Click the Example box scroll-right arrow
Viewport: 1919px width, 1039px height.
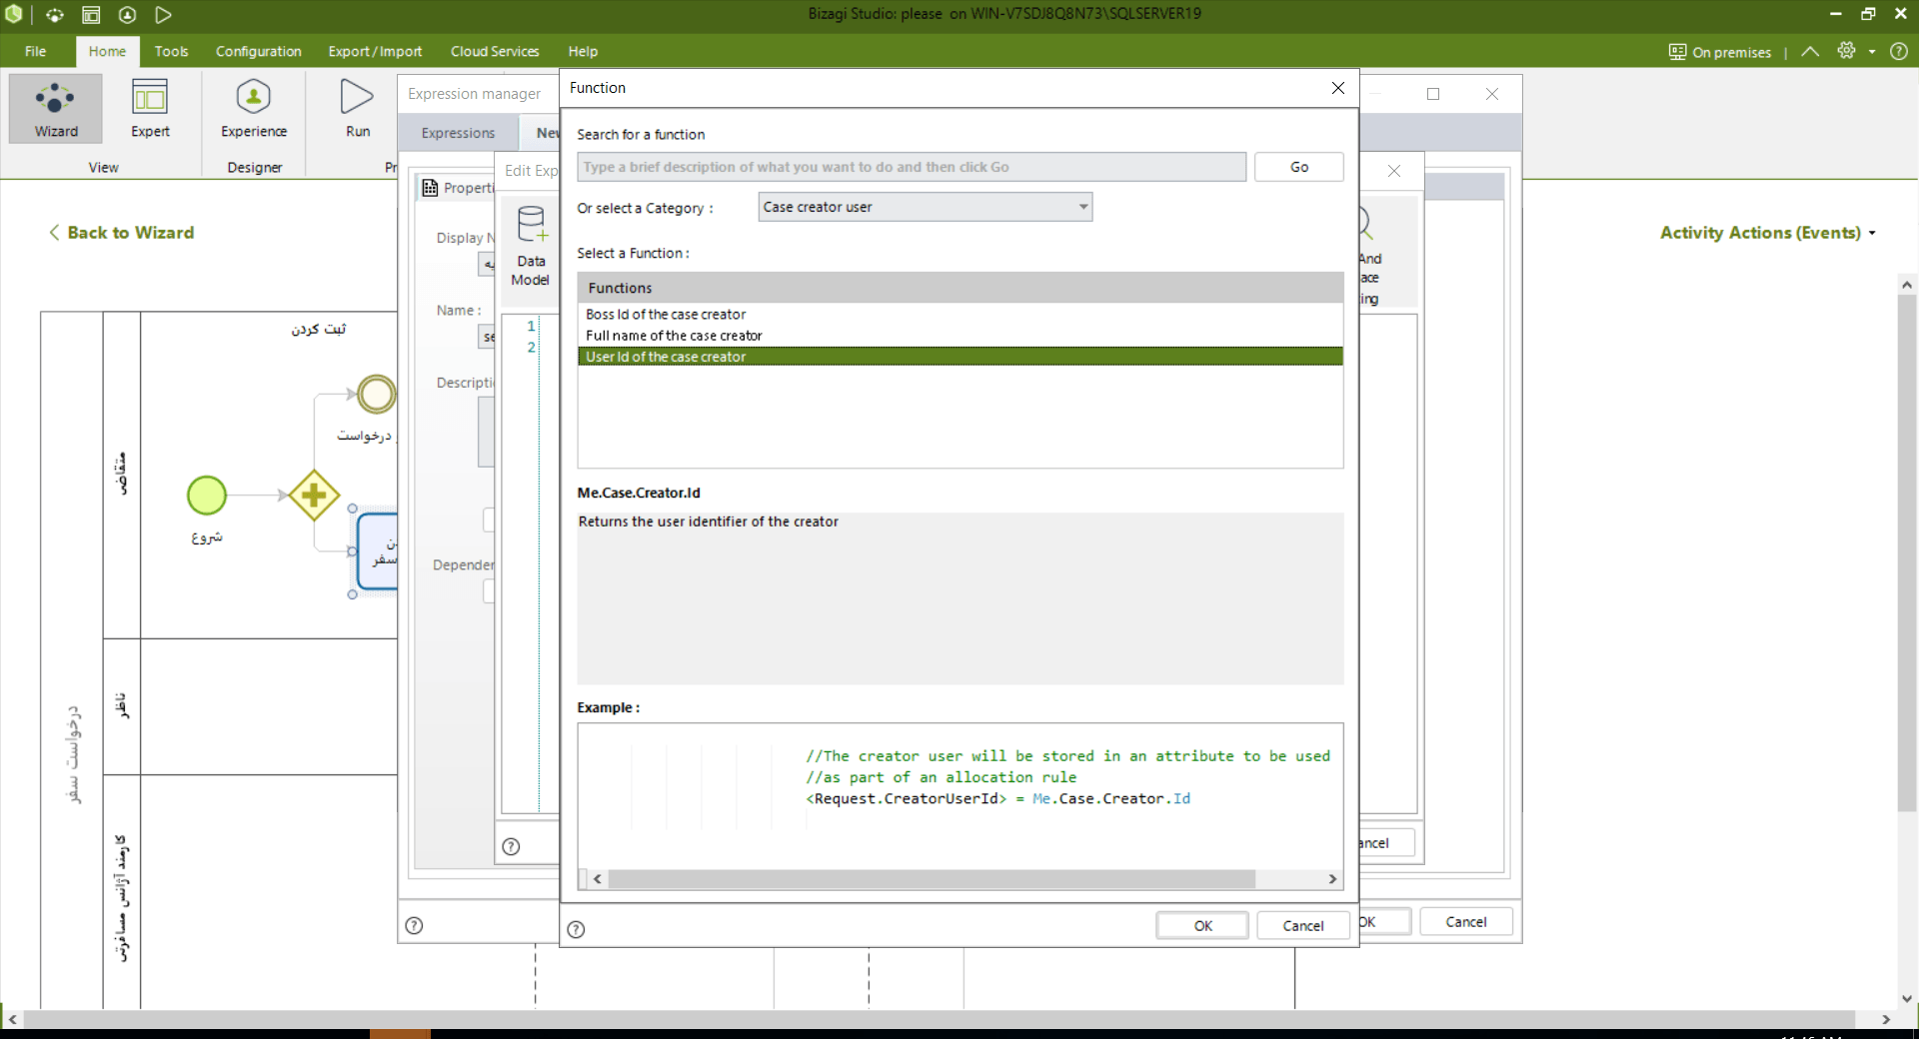click(1332, 879)
